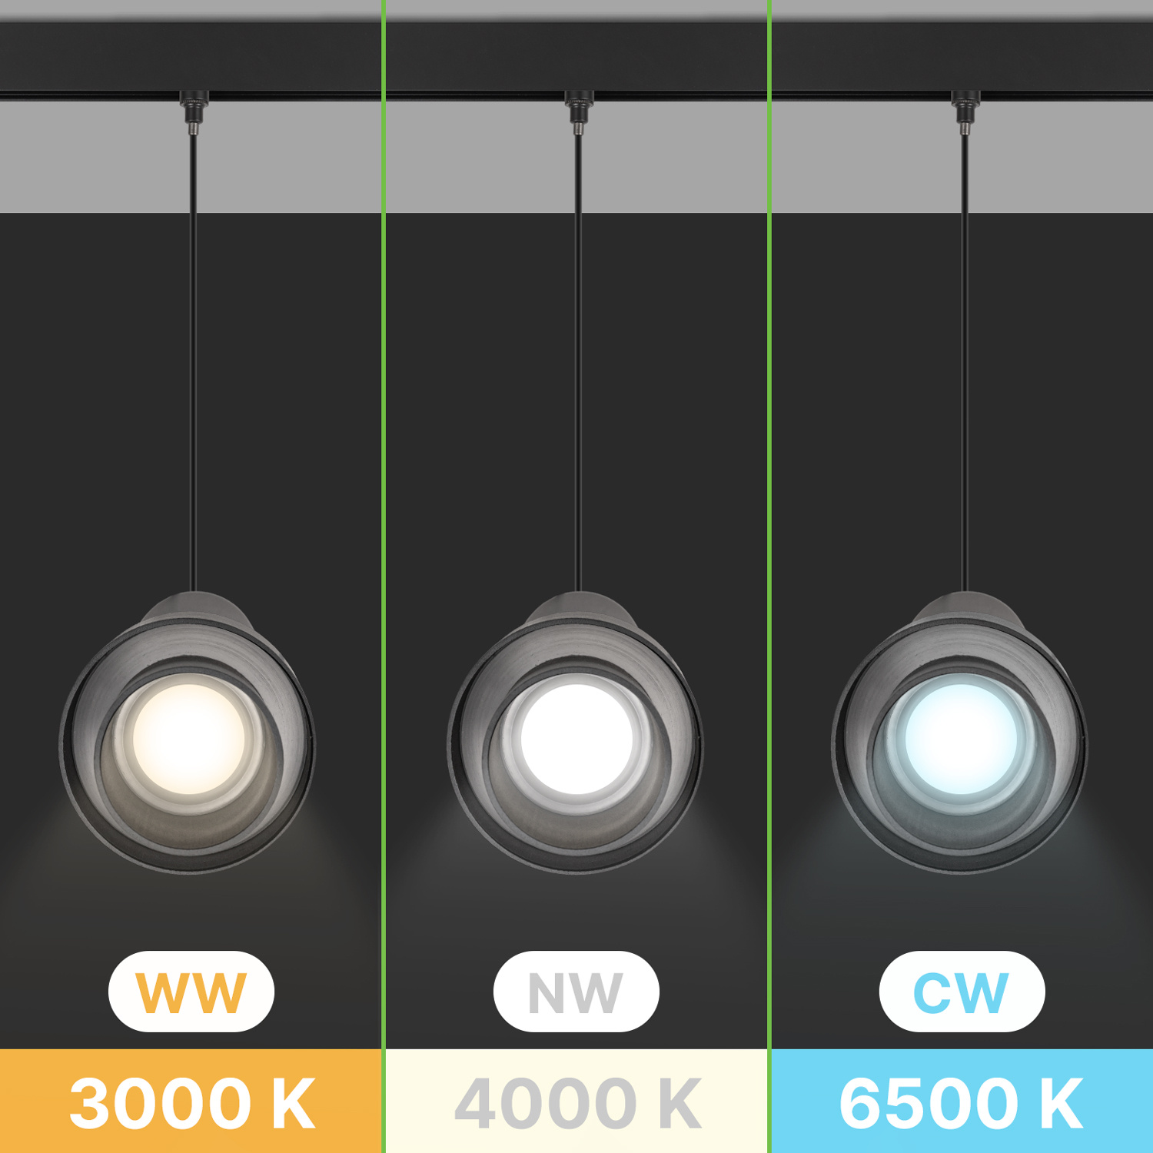Screen dimensions: 1153x1153
Task: Click the cool bluish bulb lens
Action: pos(961,739)
